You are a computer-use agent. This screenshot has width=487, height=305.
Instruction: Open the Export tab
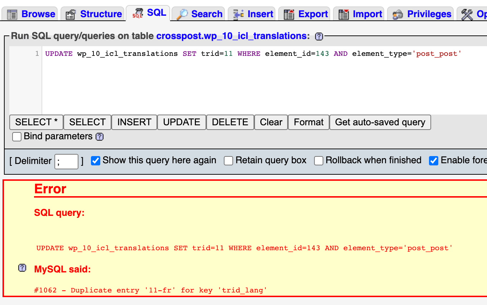coord(304,14)
